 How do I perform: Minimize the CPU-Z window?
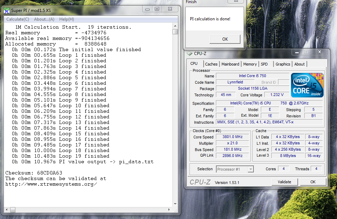pos(297,52)
